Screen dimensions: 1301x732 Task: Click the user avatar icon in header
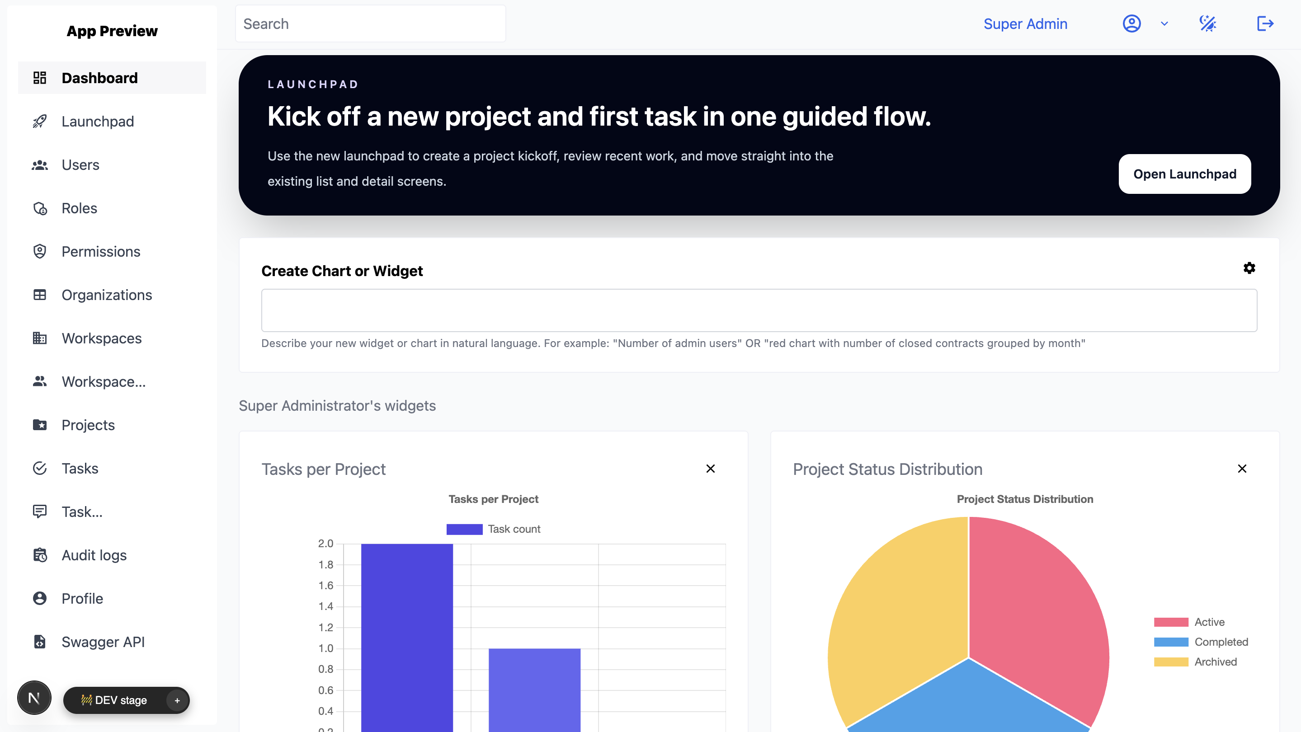coord(1131,24)
